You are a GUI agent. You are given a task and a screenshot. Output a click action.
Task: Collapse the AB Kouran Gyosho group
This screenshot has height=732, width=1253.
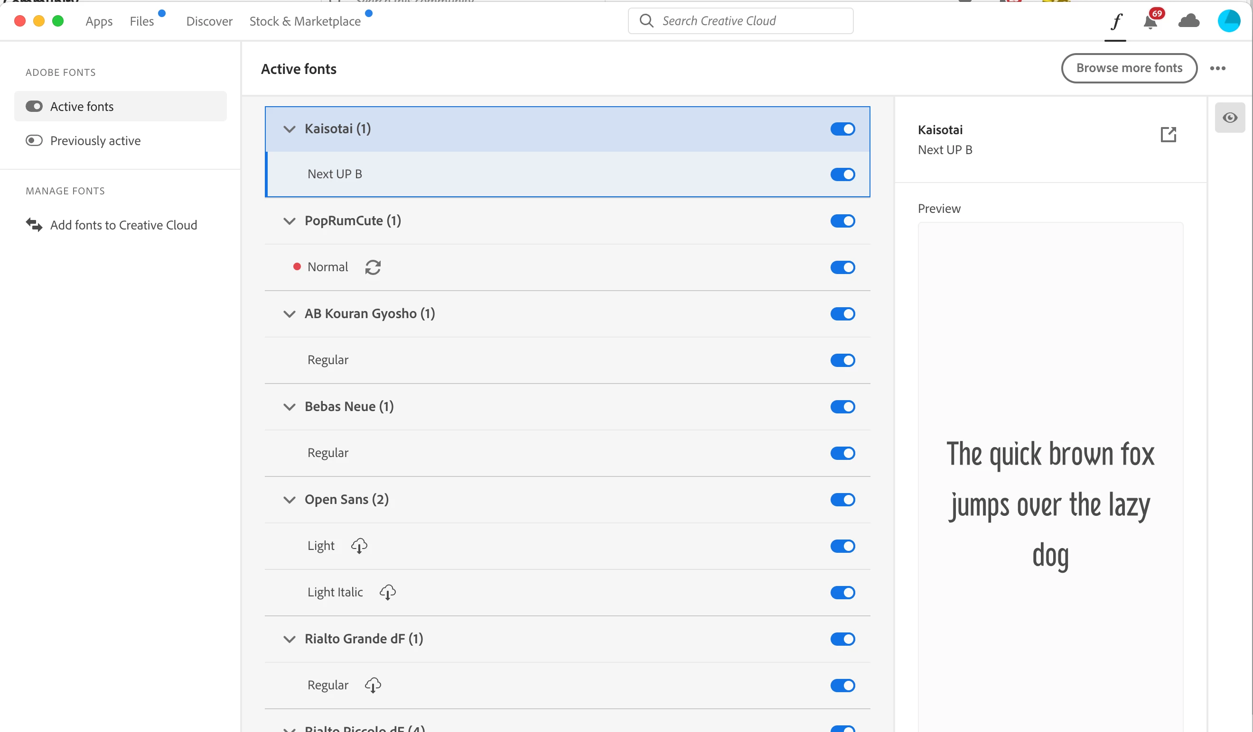[289, 314]
